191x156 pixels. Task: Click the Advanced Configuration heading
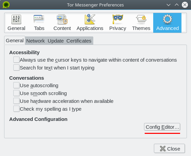click(38, 119)
